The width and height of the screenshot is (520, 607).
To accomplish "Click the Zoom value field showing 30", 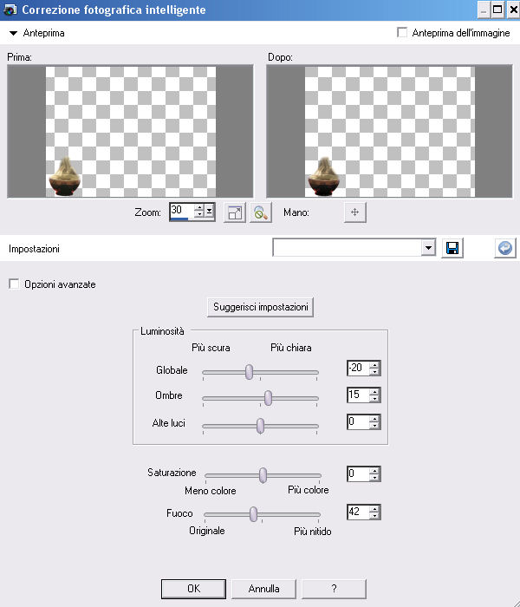I will point(182,211).
